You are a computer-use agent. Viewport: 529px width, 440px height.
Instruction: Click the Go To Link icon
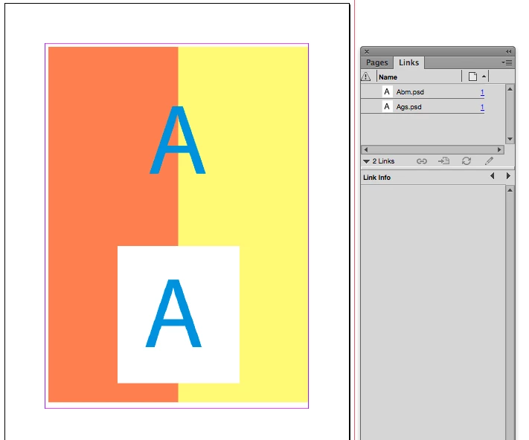[x=443, y=161]
